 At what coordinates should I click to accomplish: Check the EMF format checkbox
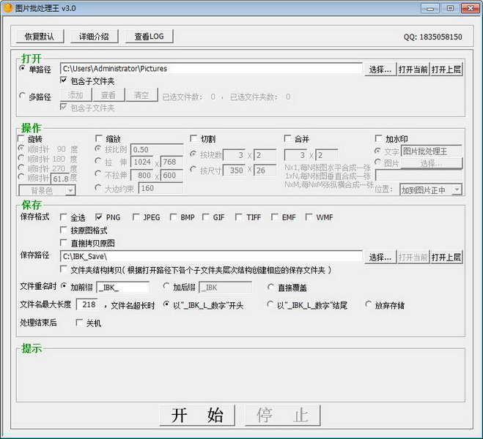[274, 217]
